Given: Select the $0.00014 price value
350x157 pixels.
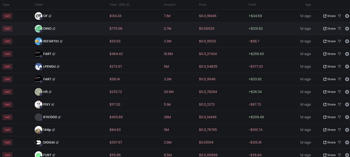Looking at the screenshot, I should coord(206,142).
